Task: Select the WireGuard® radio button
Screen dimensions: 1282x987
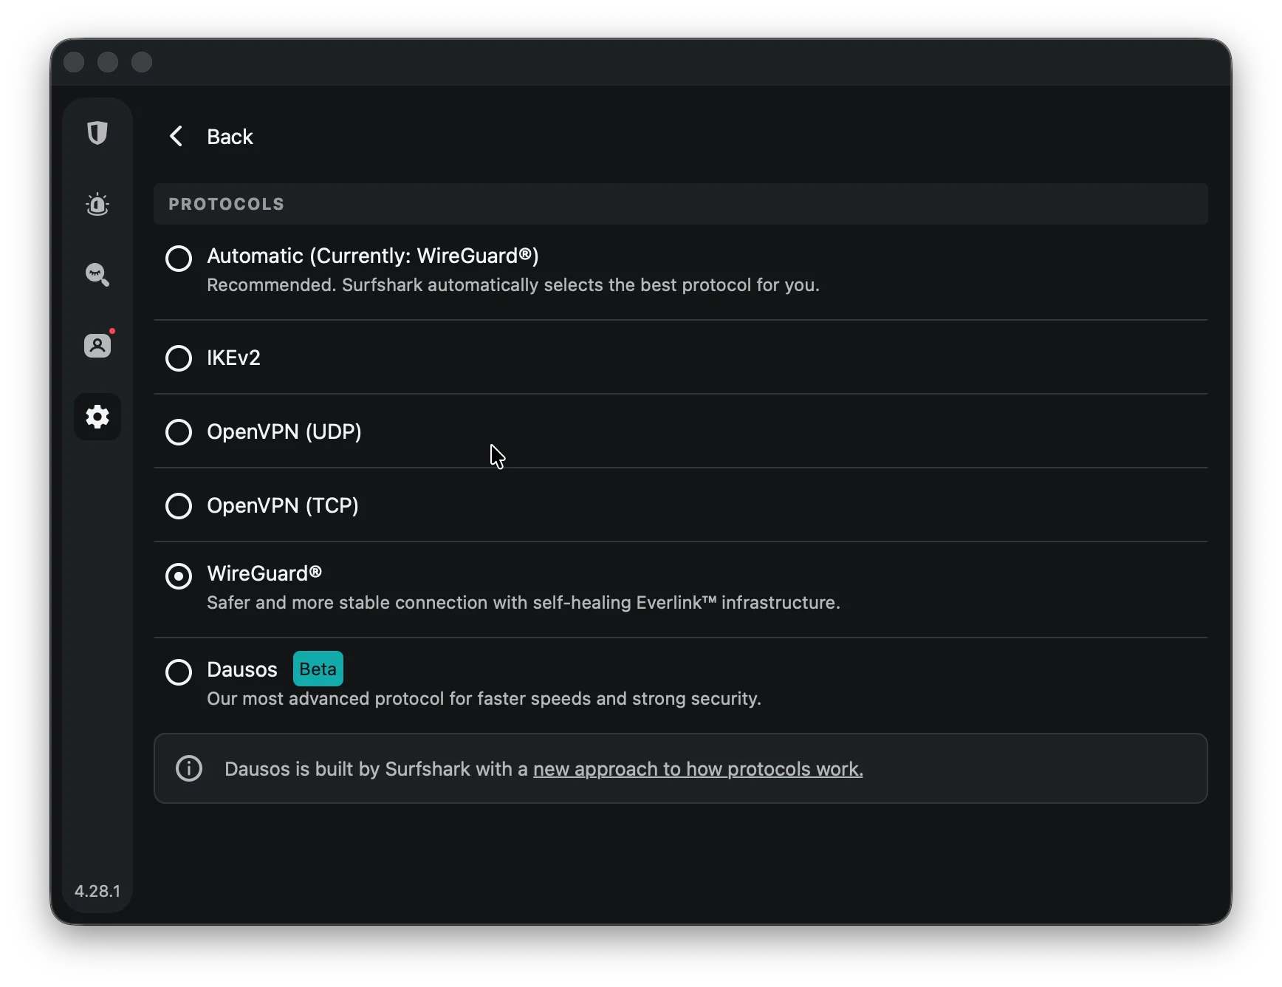Action: [179, 576]
